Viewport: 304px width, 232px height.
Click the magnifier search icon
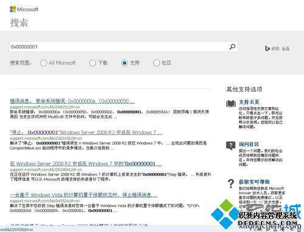point(232,47)
